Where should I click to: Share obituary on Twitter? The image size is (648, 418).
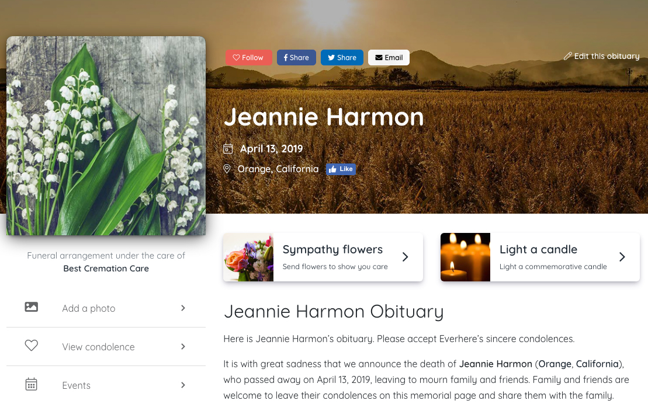coord(342,57)
